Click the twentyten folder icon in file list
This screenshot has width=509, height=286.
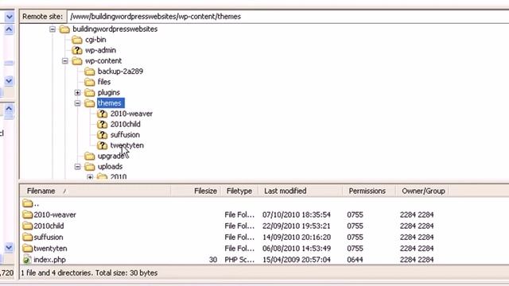[28, 249]
